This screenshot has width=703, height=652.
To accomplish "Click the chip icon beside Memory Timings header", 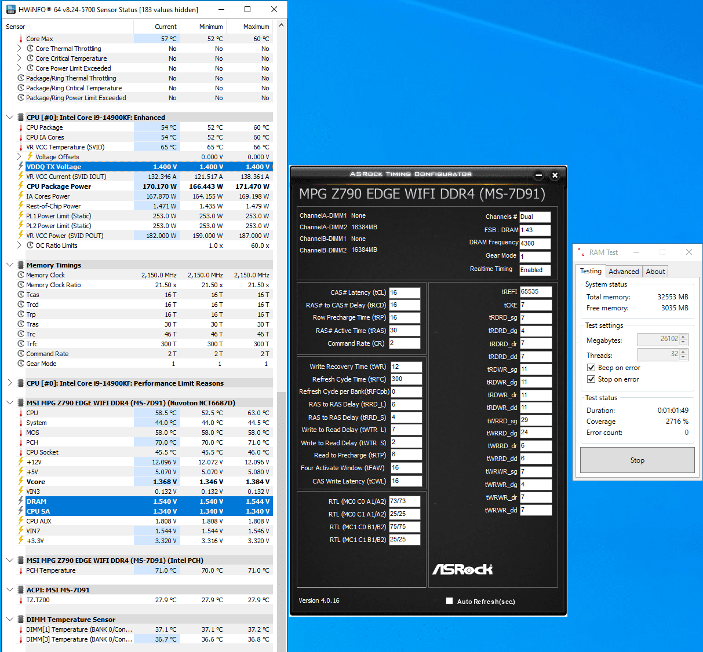I will point(21,265).
